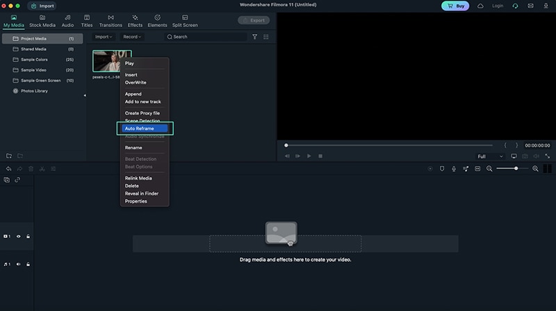Open the Titles tab
Screen dimensions: 556x311
(x=86, y=21)
